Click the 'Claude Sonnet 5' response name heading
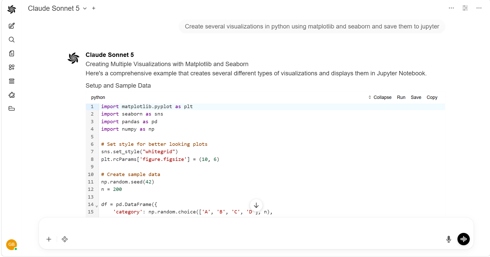The image size is (490, 257). [x=110, y=55]
